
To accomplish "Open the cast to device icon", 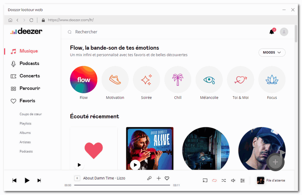I will pyautogui.click(x=205, y=180).
